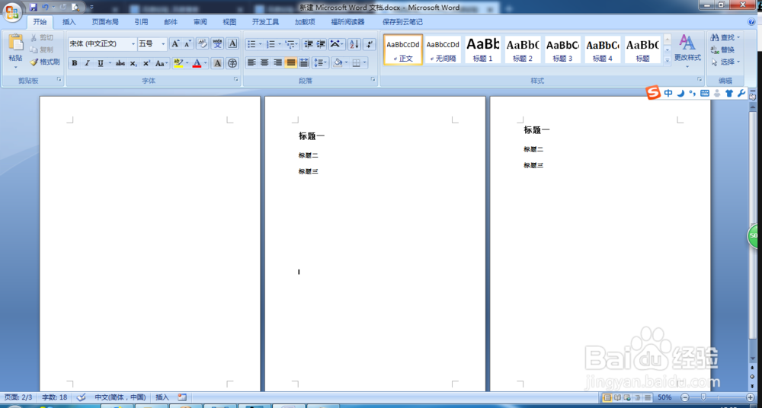Click the zoom slider handle

coord(703,397)
